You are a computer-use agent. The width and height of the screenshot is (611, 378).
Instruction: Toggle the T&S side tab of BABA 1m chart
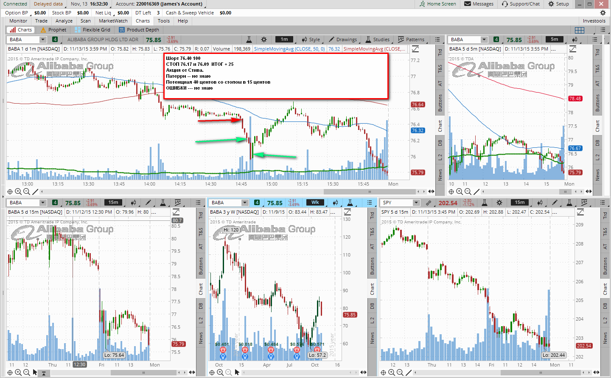pyautogui.click(x=440, y=68)
